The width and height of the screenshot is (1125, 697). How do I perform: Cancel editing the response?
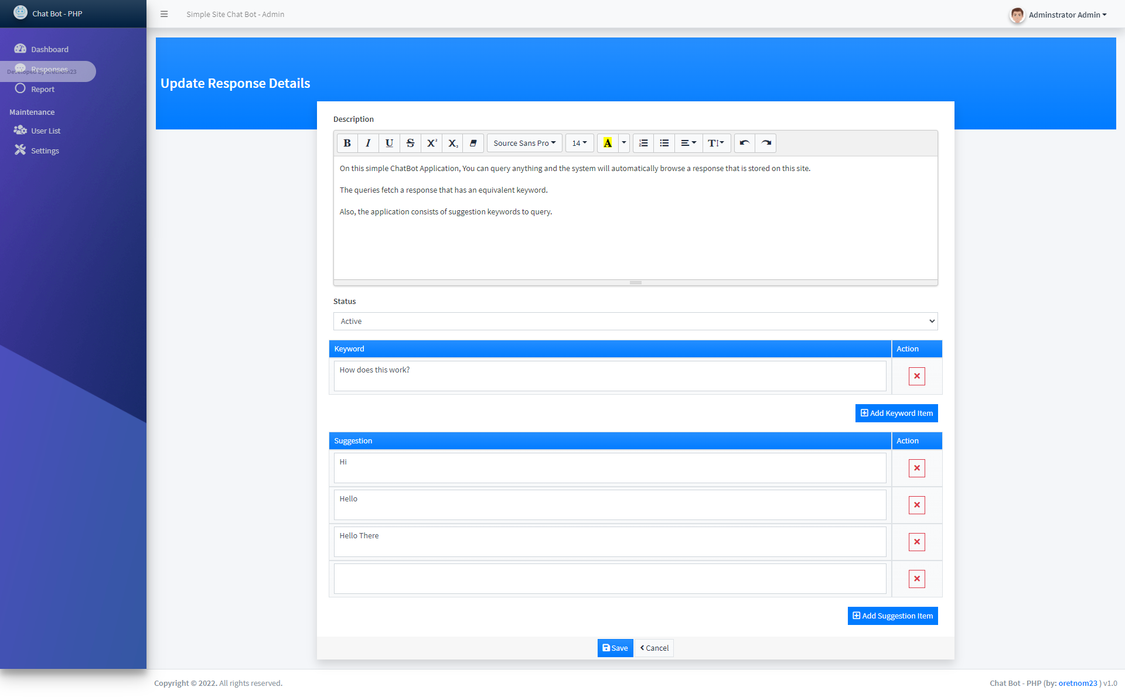tap(654, 648)
